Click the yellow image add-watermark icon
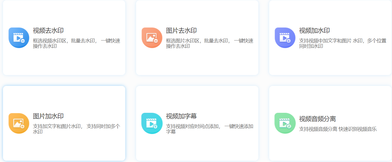 [19, 123]
